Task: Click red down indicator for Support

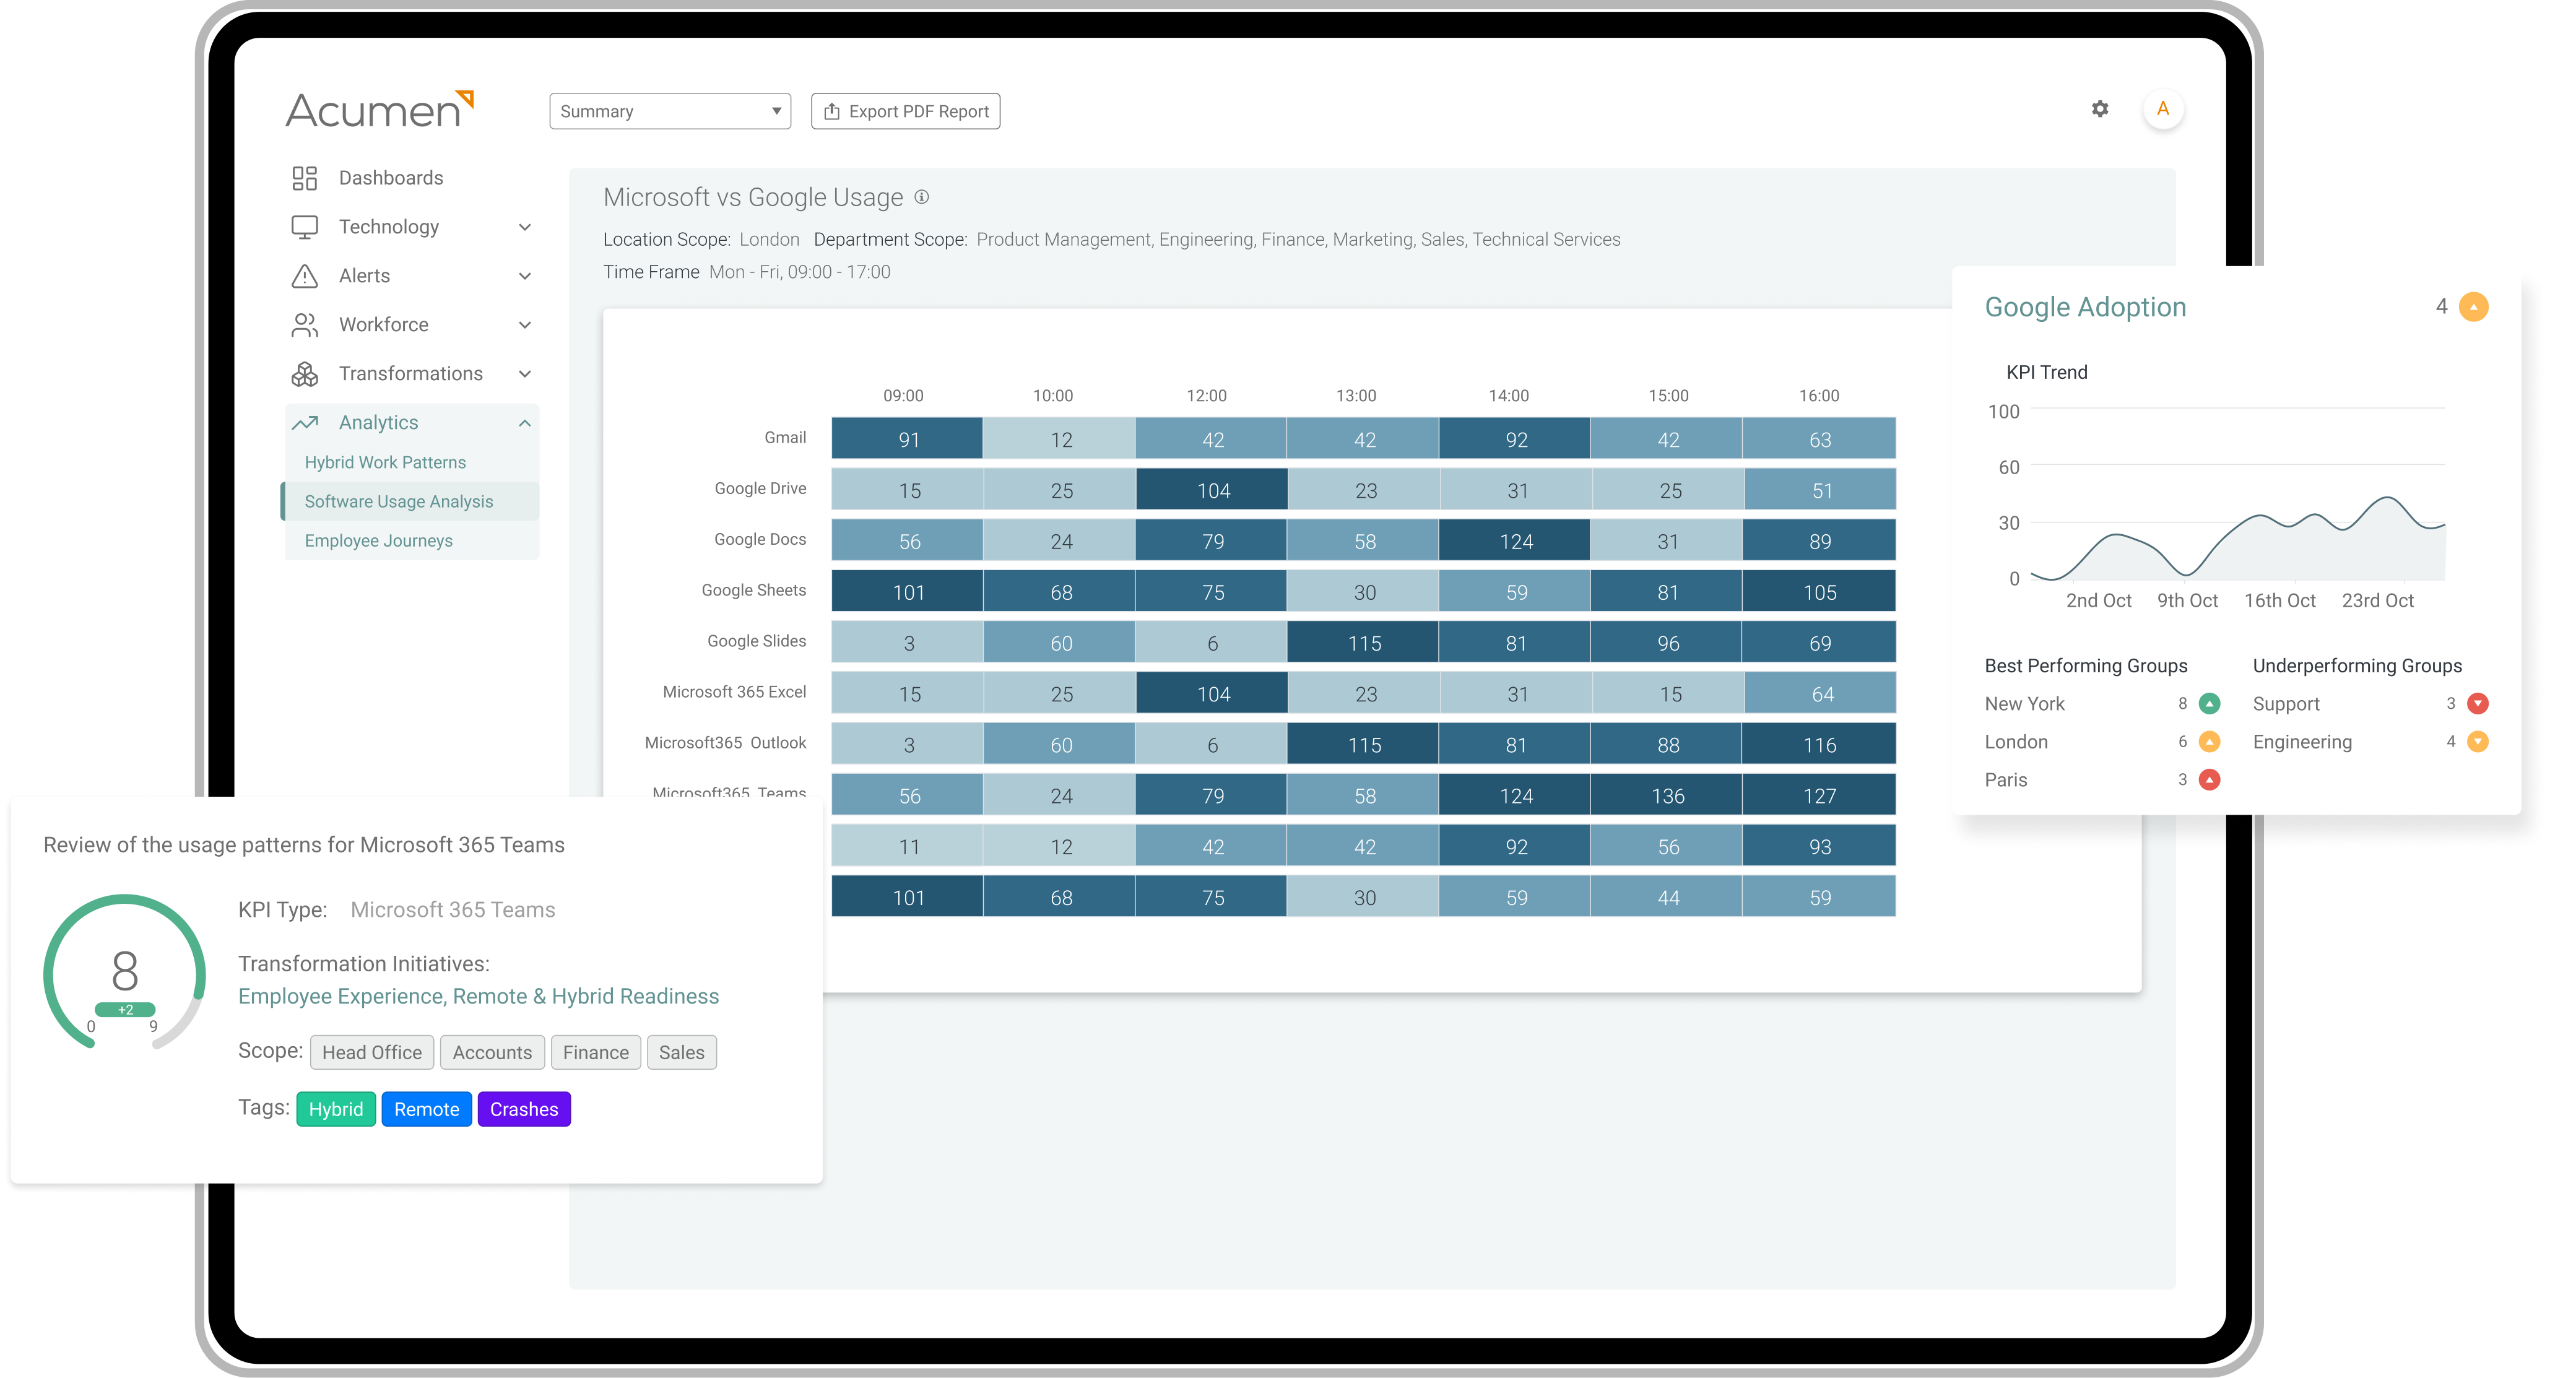Action: (x=2478, y=704)
